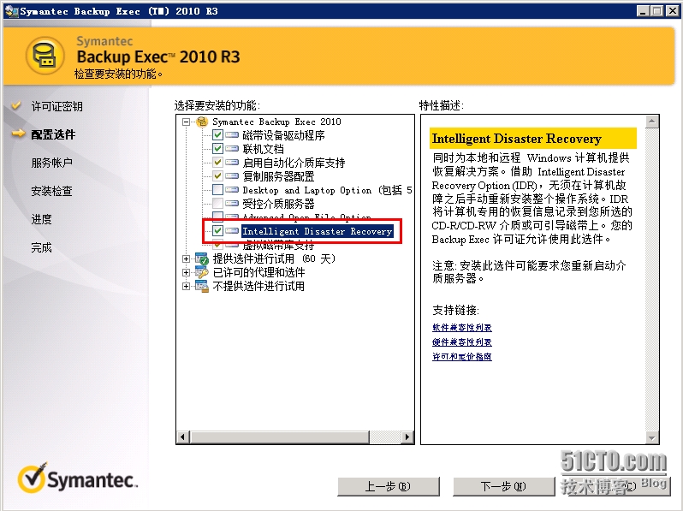
Task: Click the drive icon beside Intelligent Disaster Recovery
Action: click(232, 231)
